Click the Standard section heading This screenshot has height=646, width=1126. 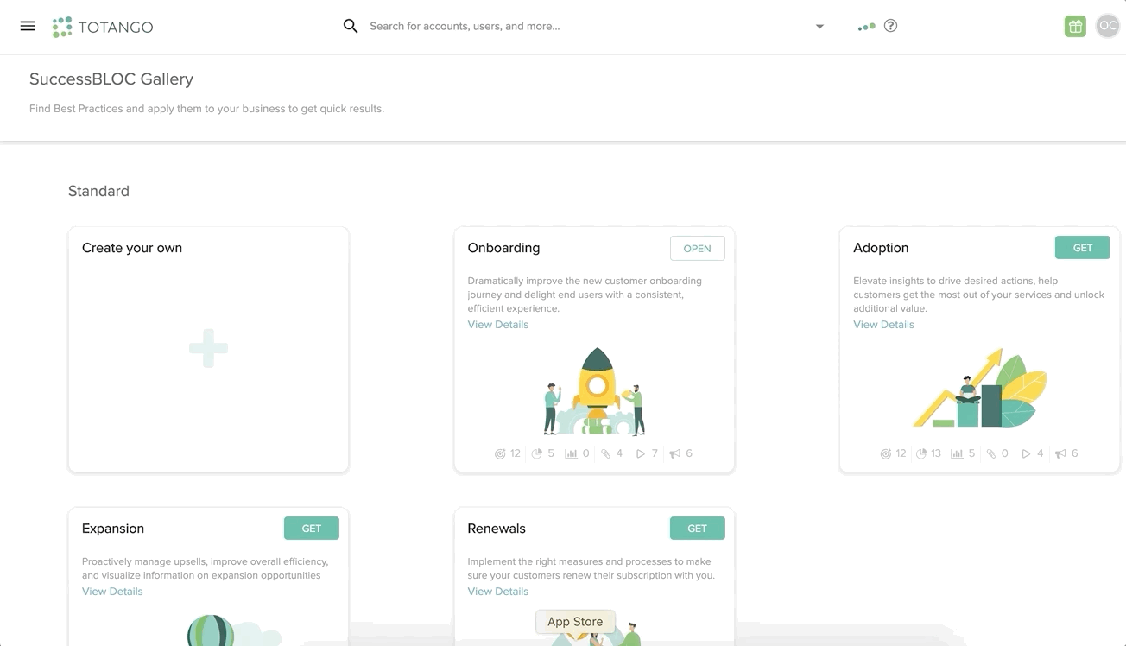click(x=98, y=191)
